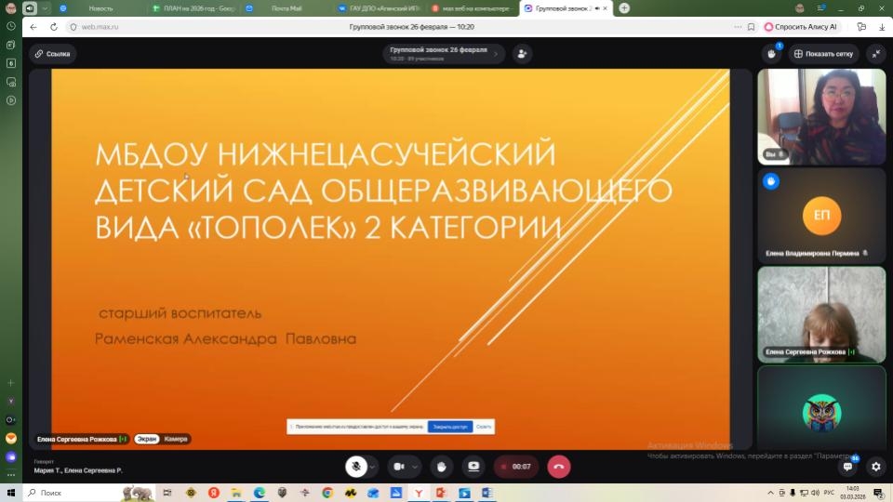
Task: Unmute the microphone button
Action: tap(354, 467)
